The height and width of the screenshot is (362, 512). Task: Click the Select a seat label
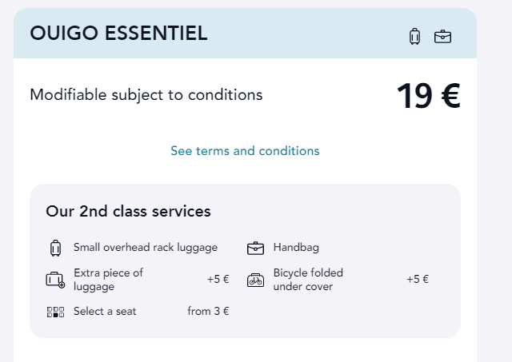(x=105, y=311)
